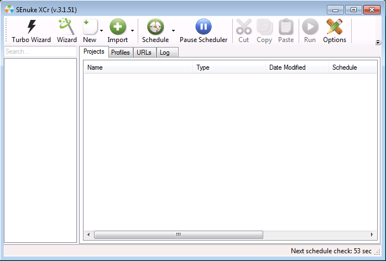
Task: Click the scrollbar right arrow
Action: [372, 234]
